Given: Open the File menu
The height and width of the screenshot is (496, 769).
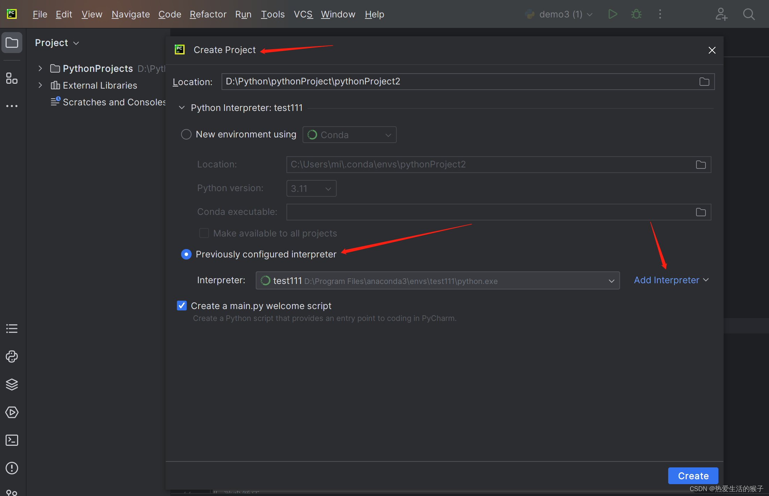Looking at the screenshot, I should tap(40, 14).
